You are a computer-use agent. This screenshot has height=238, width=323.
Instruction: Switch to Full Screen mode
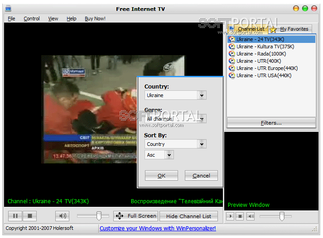point(135,216)
